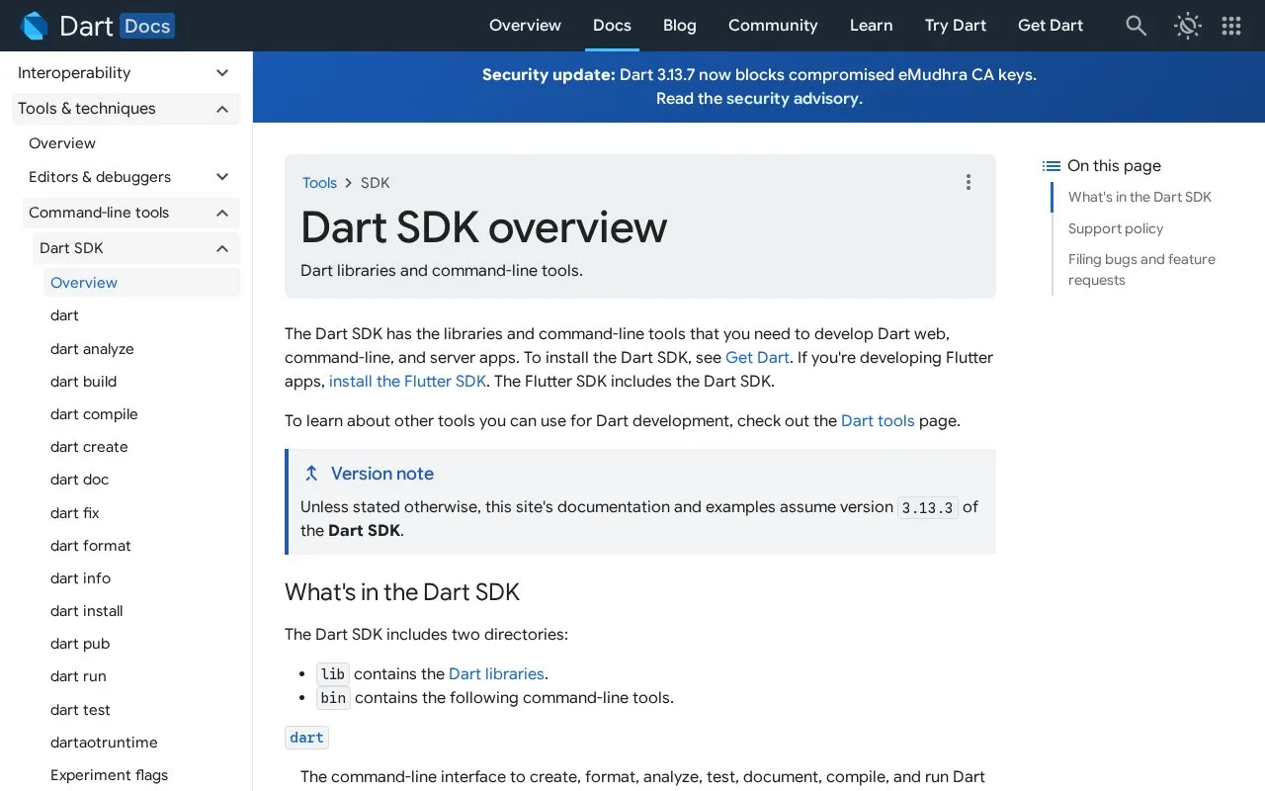Jump to 'Filing bugs and feature requests'
Screen dimensions: 1265x791
(1141, 269)
